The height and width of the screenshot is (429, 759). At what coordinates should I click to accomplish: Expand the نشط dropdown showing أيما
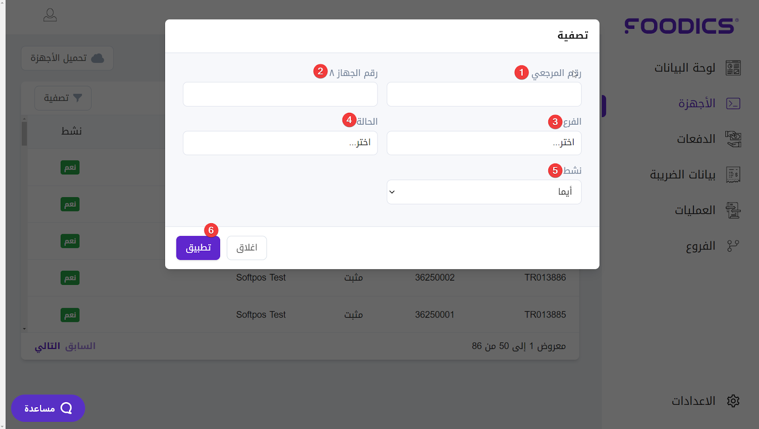tap(484, 192)
